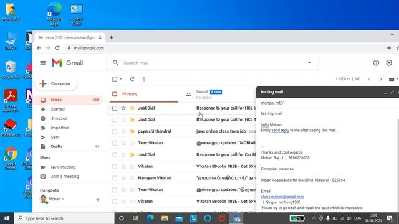Start a New meeting
Image resolution: width=399 pixels, height=224 pixels.
tap(63, 167)
